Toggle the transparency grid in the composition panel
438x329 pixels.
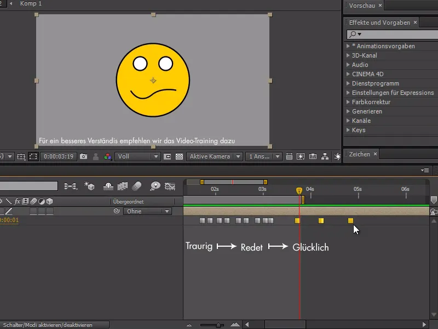tap(178, 156)
